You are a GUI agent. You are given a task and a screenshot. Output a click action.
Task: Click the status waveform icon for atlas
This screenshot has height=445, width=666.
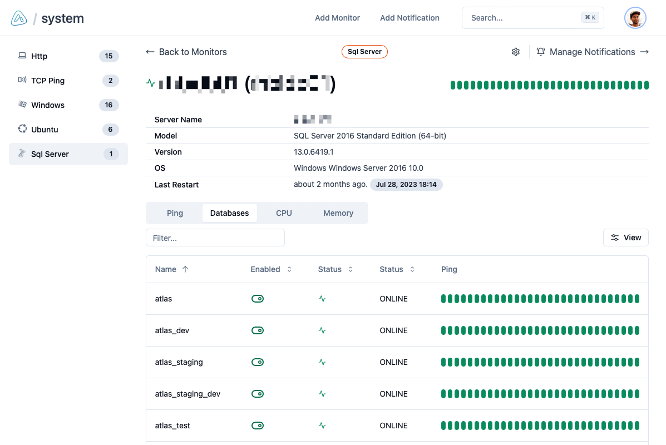(322, 299)
